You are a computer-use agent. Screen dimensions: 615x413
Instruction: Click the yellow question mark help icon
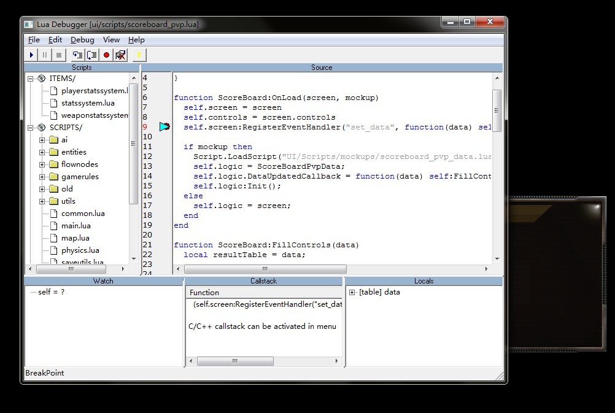(x=139, y=55)
